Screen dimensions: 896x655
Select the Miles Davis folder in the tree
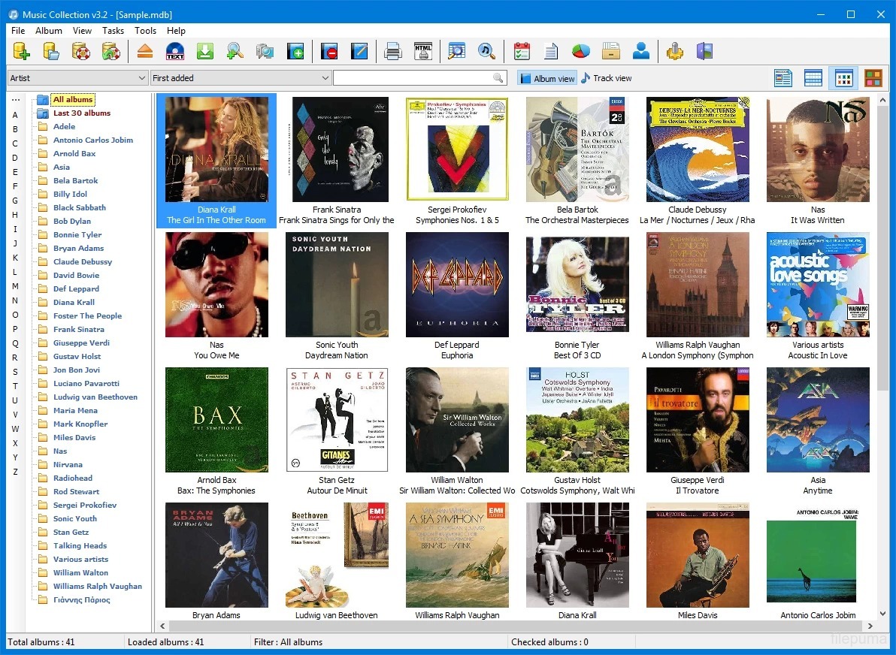click(x=74, y=437)
